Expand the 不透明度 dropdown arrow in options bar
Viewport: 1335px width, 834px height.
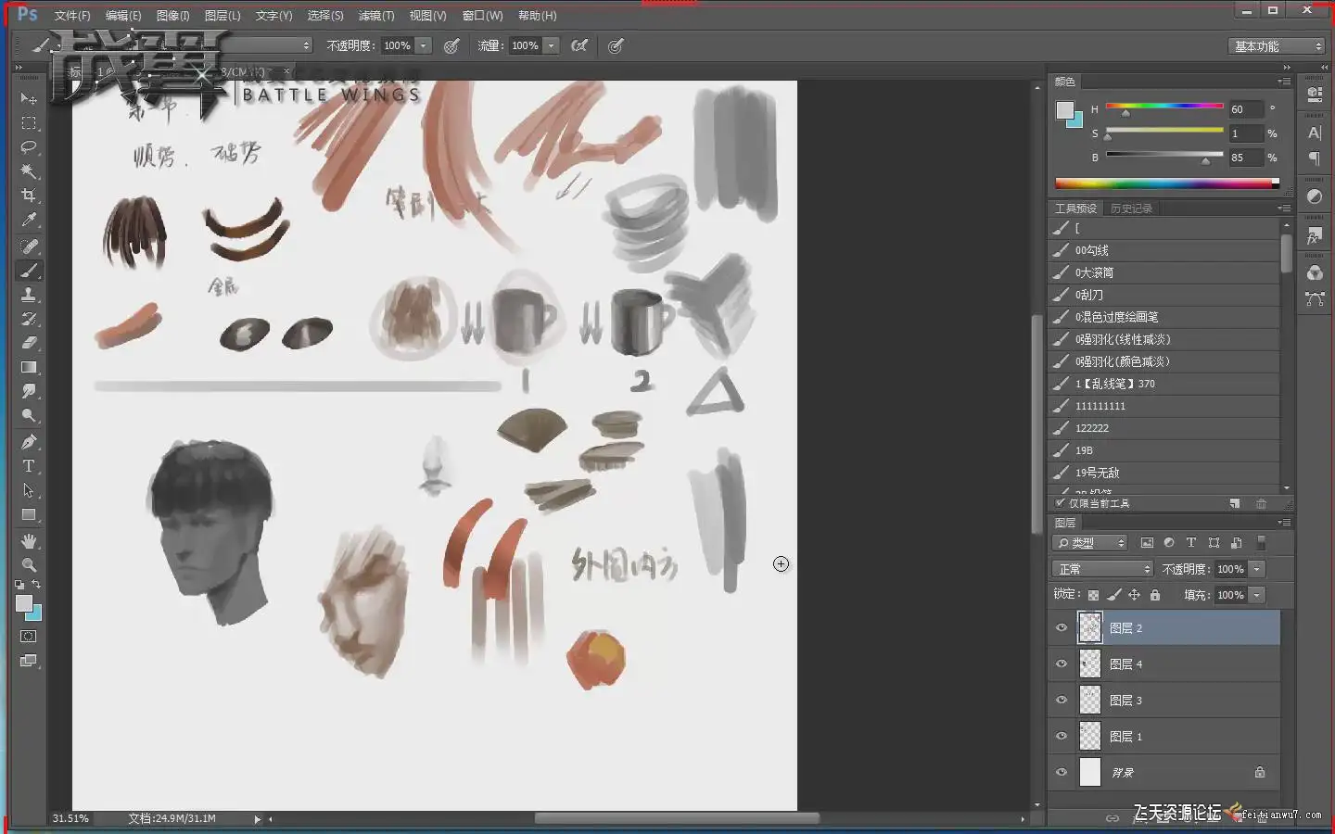click(424, 45)
